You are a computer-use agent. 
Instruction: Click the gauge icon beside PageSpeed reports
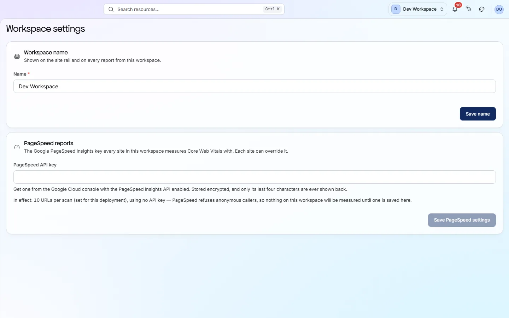pyautogui.click(x=17, y=147)
